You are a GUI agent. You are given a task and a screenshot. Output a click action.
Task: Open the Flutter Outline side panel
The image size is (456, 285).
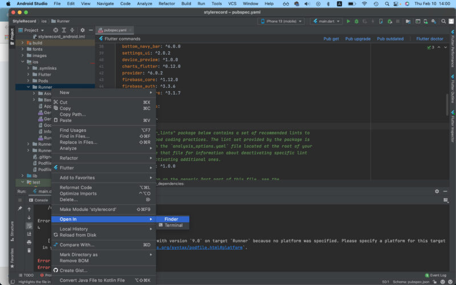453,89
